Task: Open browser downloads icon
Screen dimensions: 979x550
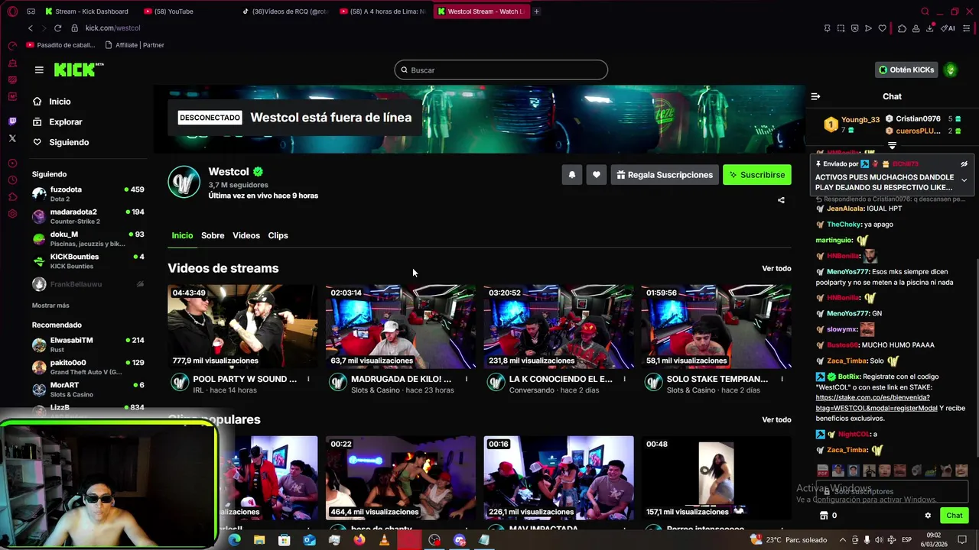Action: coord(929,28)
